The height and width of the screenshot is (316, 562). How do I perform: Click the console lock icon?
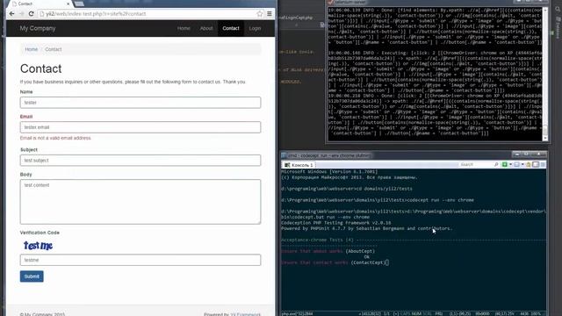pos(529,164)
